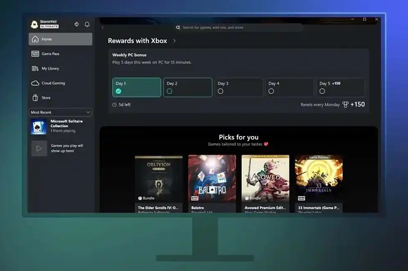Image resolution: width=408 pixels, height=271 pixels.
Task: Click Day 4 empty circle
Action: pos(271,91)
